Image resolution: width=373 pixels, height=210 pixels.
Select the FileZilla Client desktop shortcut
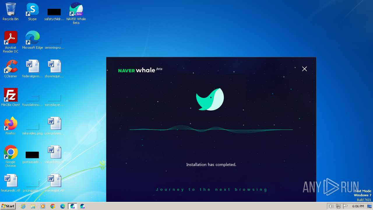pos(10,97)
